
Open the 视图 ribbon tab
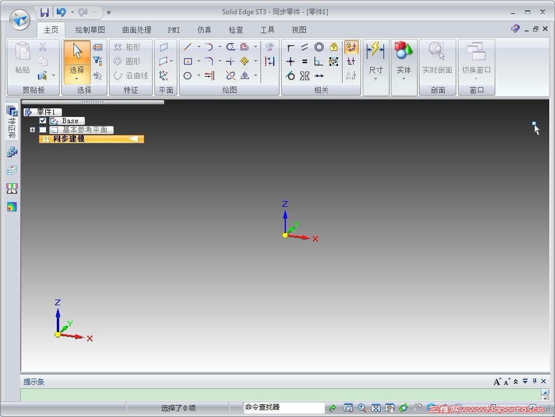[299, 30]
